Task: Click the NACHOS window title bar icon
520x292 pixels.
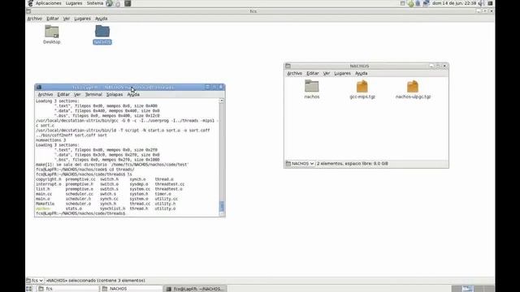Action: coord(288,66)
